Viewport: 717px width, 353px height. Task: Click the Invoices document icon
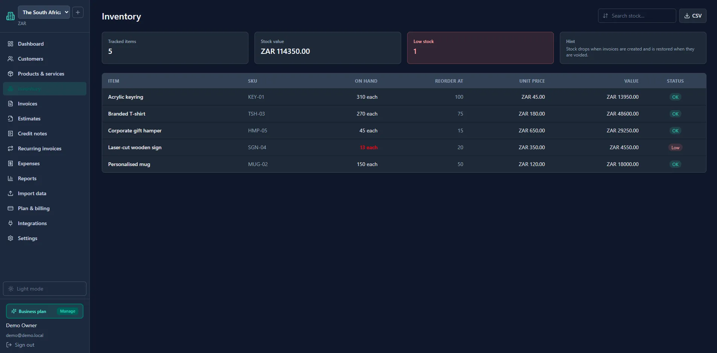click(x=10, y=104)
